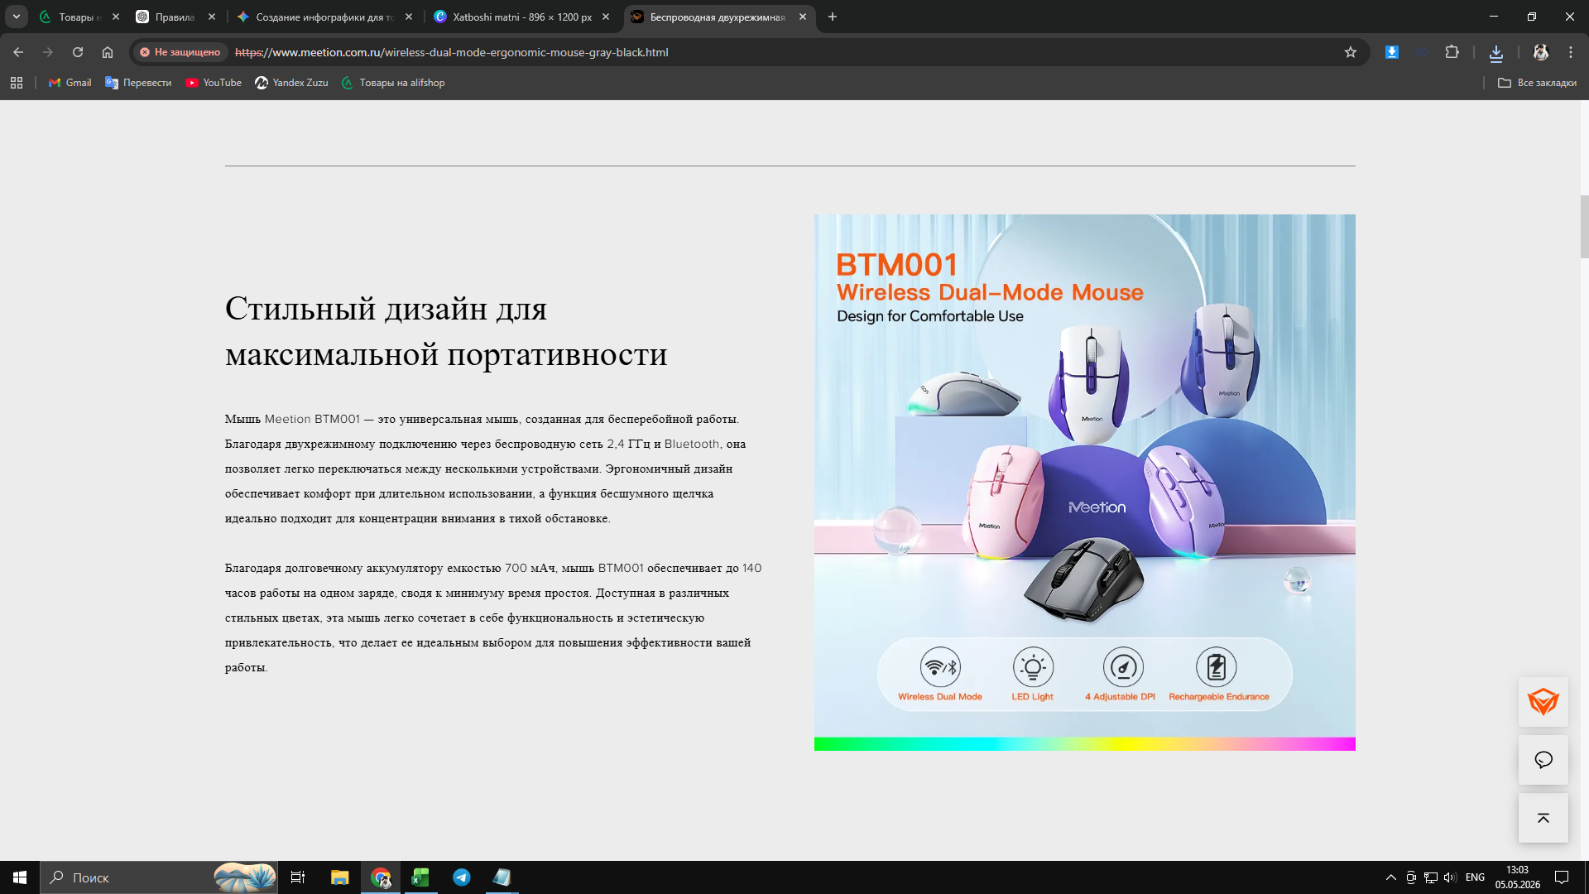Open the Meetion orange logo floating button
1589x894 pixels.
coord(1543,702)
